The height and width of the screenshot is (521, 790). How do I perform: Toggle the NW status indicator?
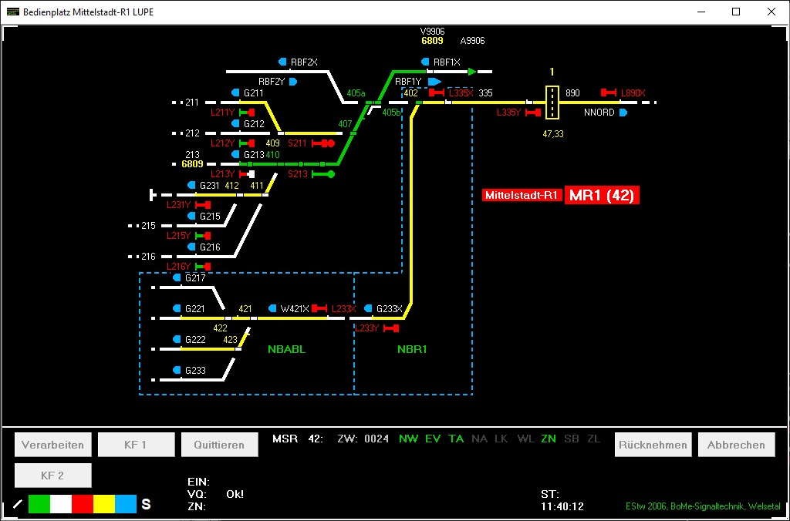coord(407,439)
